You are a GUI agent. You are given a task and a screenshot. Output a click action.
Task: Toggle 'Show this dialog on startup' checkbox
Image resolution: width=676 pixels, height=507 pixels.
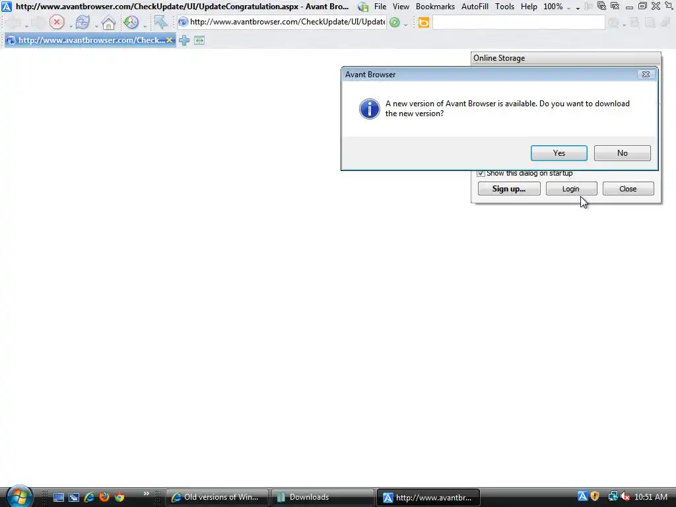(x=481, y=174)
